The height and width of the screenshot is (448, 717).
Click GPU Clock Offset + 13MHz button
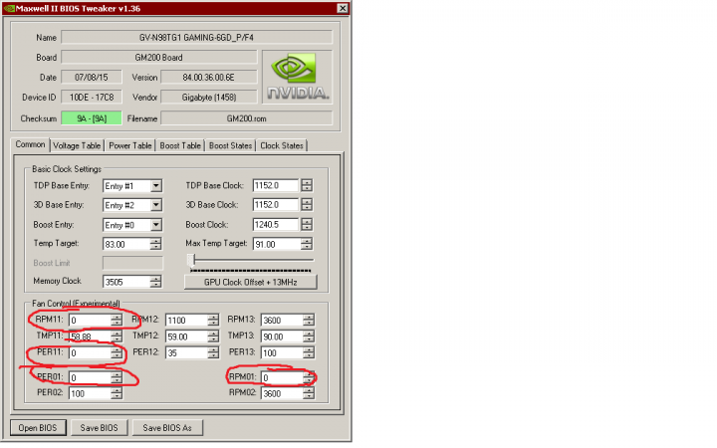pos(251,282)
